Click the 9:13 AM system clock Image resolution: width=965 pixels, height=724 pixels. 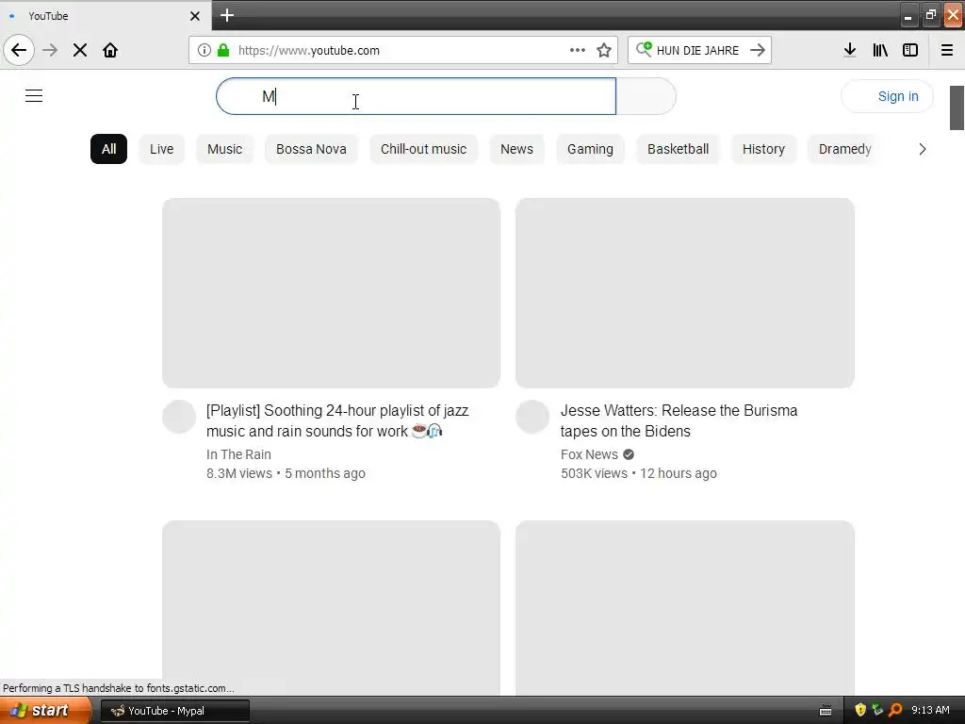point(930,710)
